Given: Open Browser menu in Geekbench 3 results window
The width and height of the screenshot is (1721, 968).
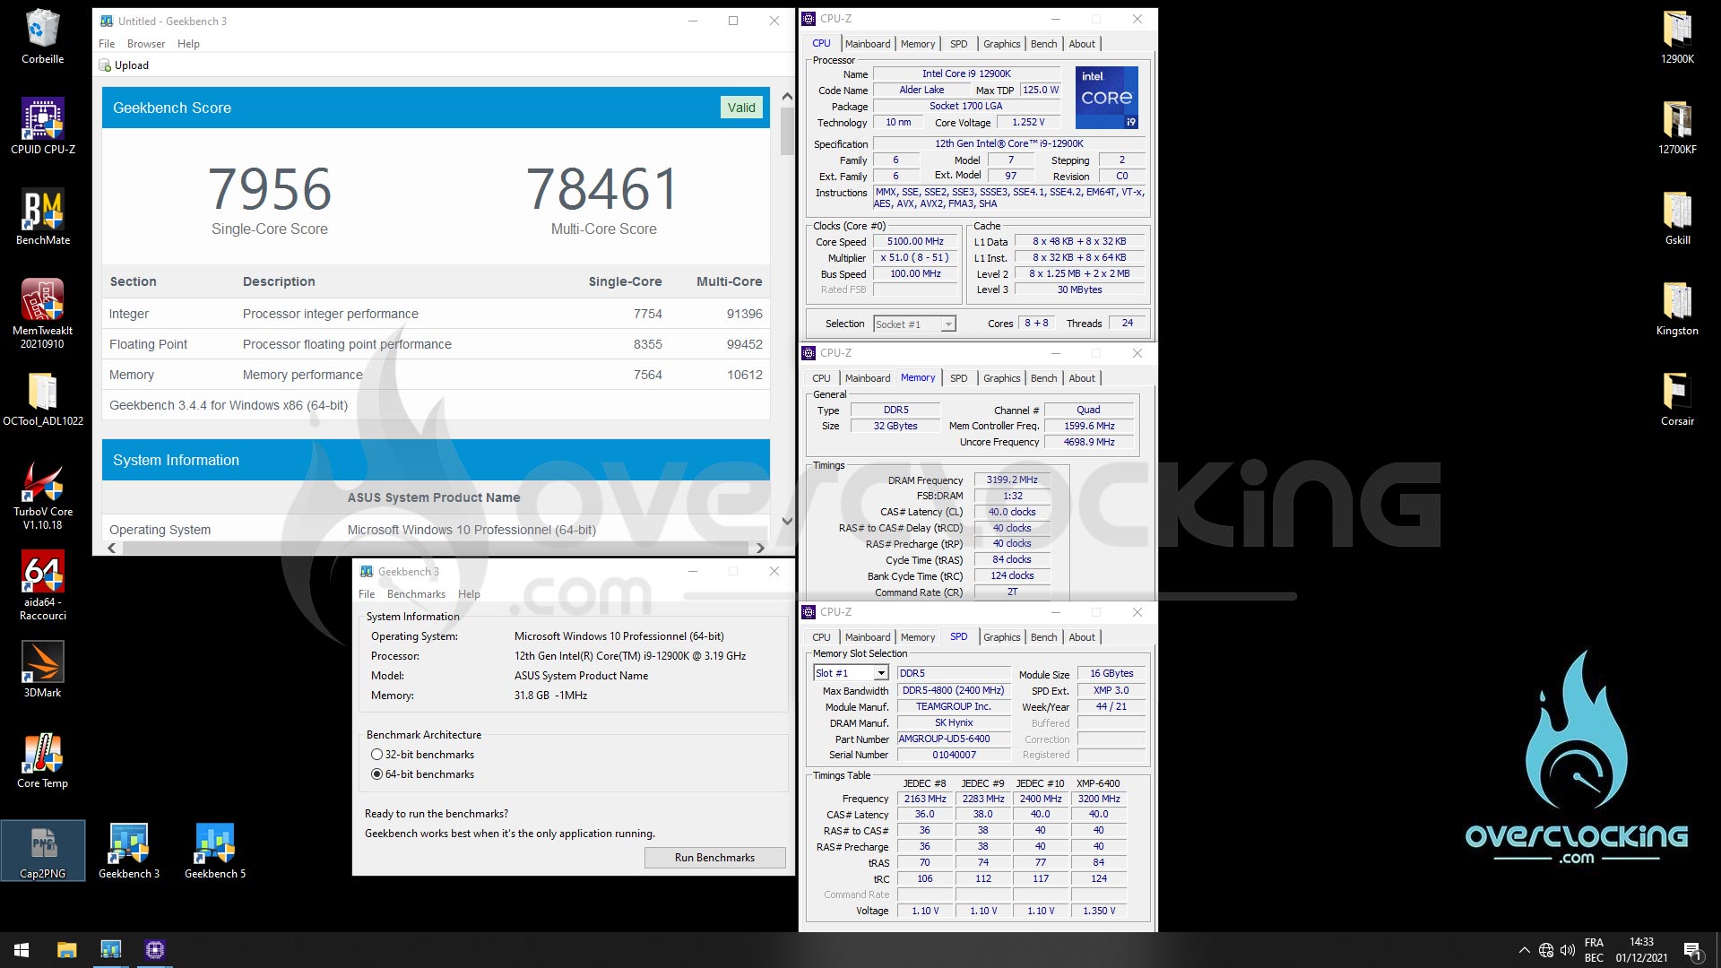Looking at the screenshot, I should [x=146, y=44].
